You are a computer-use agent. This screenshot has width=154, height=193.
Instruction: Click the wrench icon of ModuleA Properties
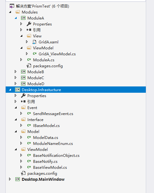pos(29,24)
